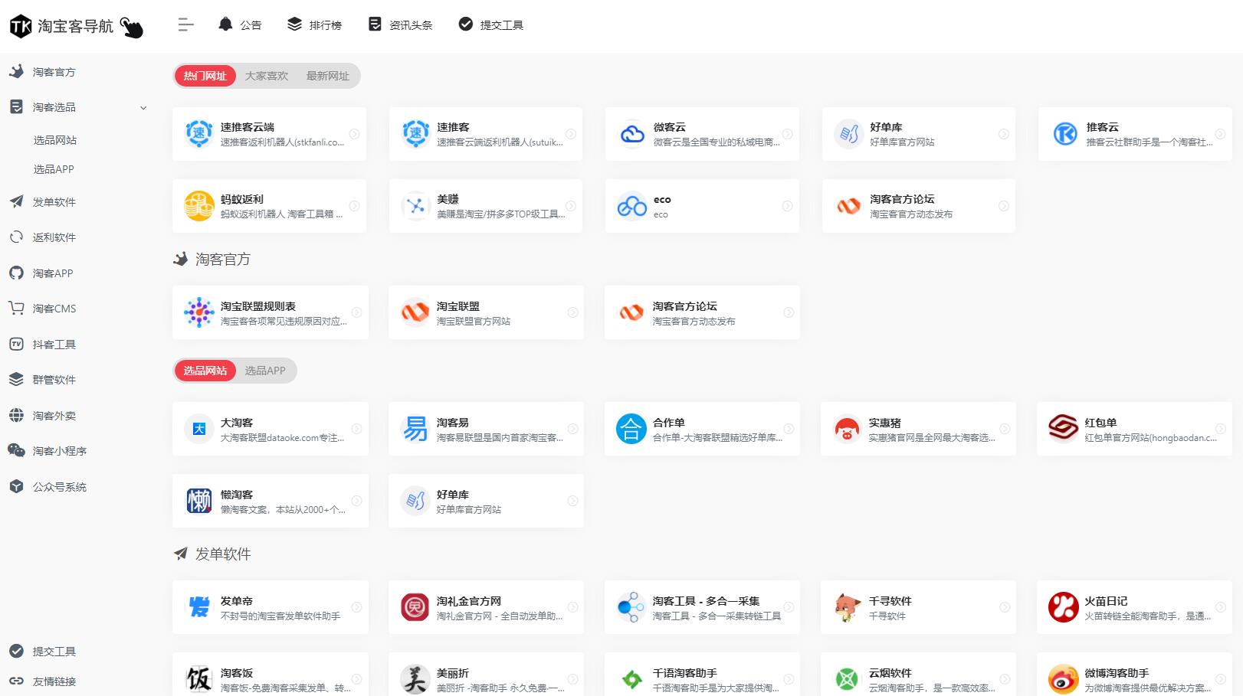The height and width of the screenshot is (696, 1243).
Task: Open the 发单帝 card
Action: coord(271,607)
